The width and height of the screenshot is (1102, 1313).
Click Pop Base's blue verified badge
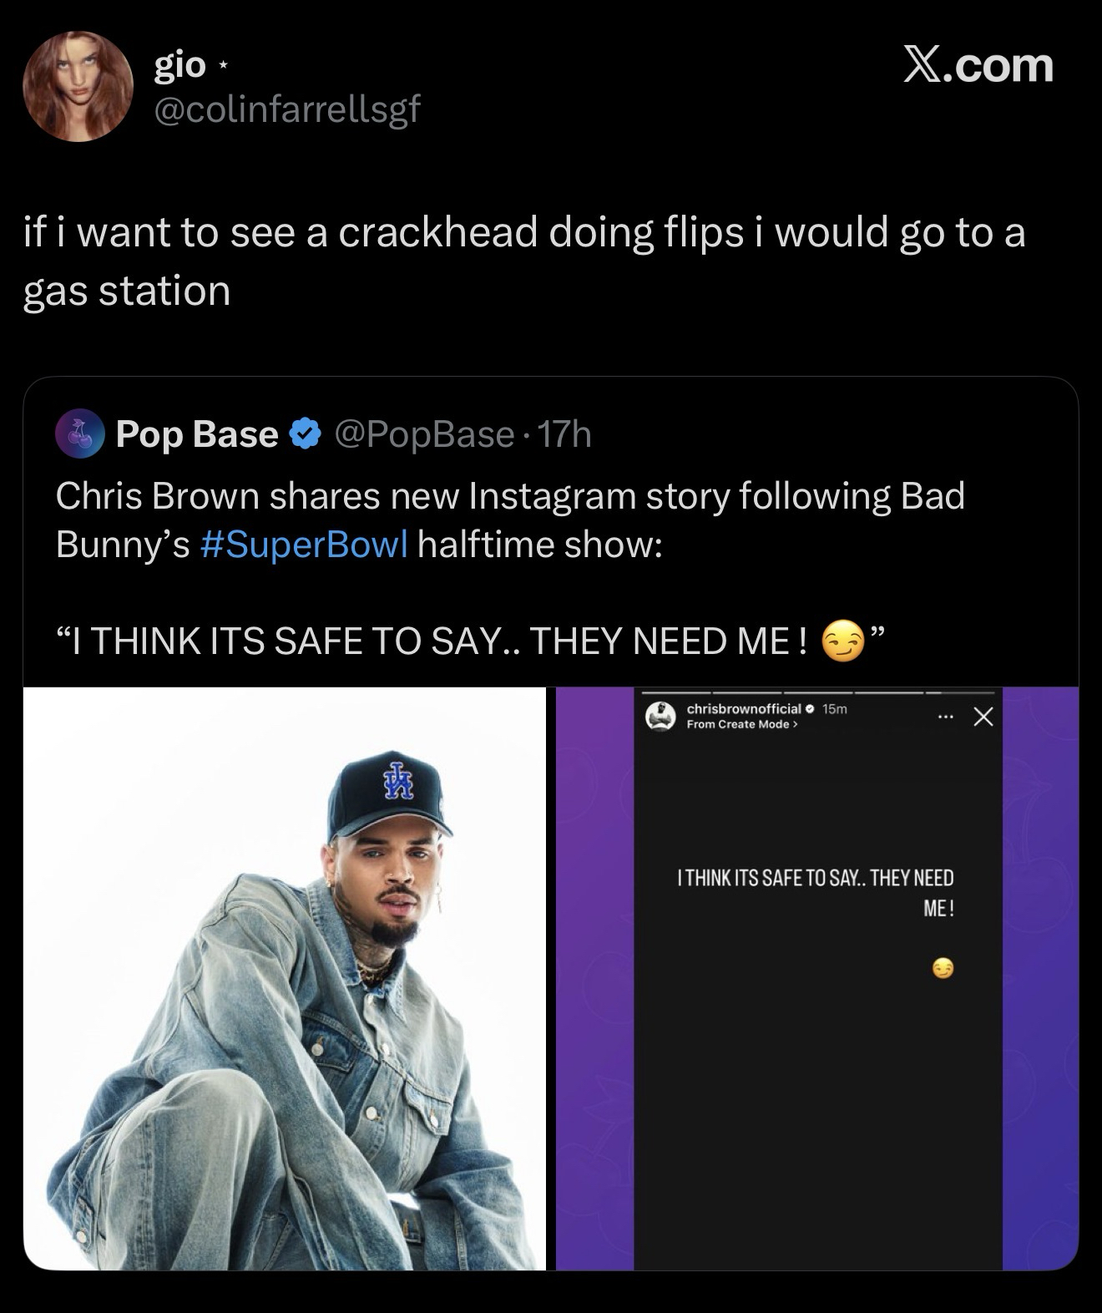coord(305,434)
